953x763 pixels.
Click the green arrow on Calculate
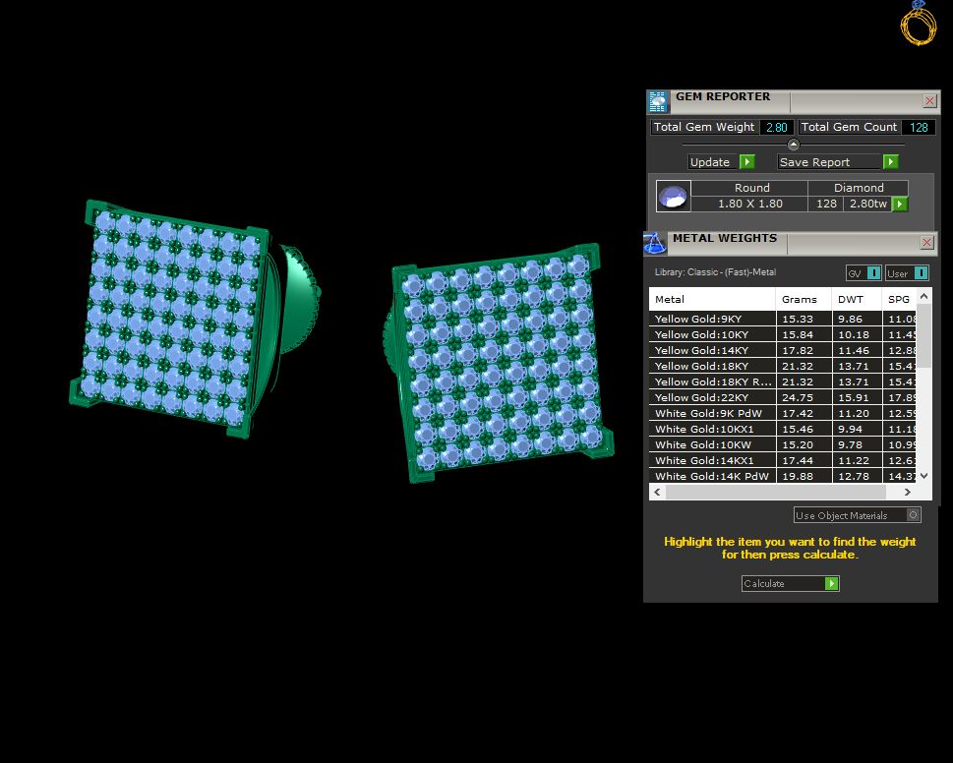point(831,584)
